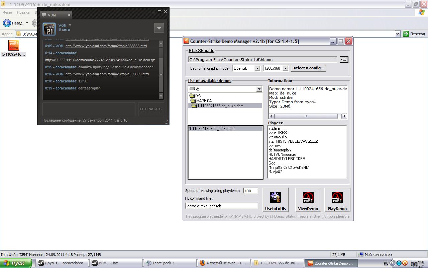This screenshot has height=268, width=428.
Task: Click the Demo Manager title bar icon
Action: pyautogui.click(x=187, y=41)
